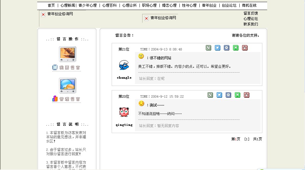Go to 青少年心理 section
This screenshot has width=305, height=170.
(87, 5)
